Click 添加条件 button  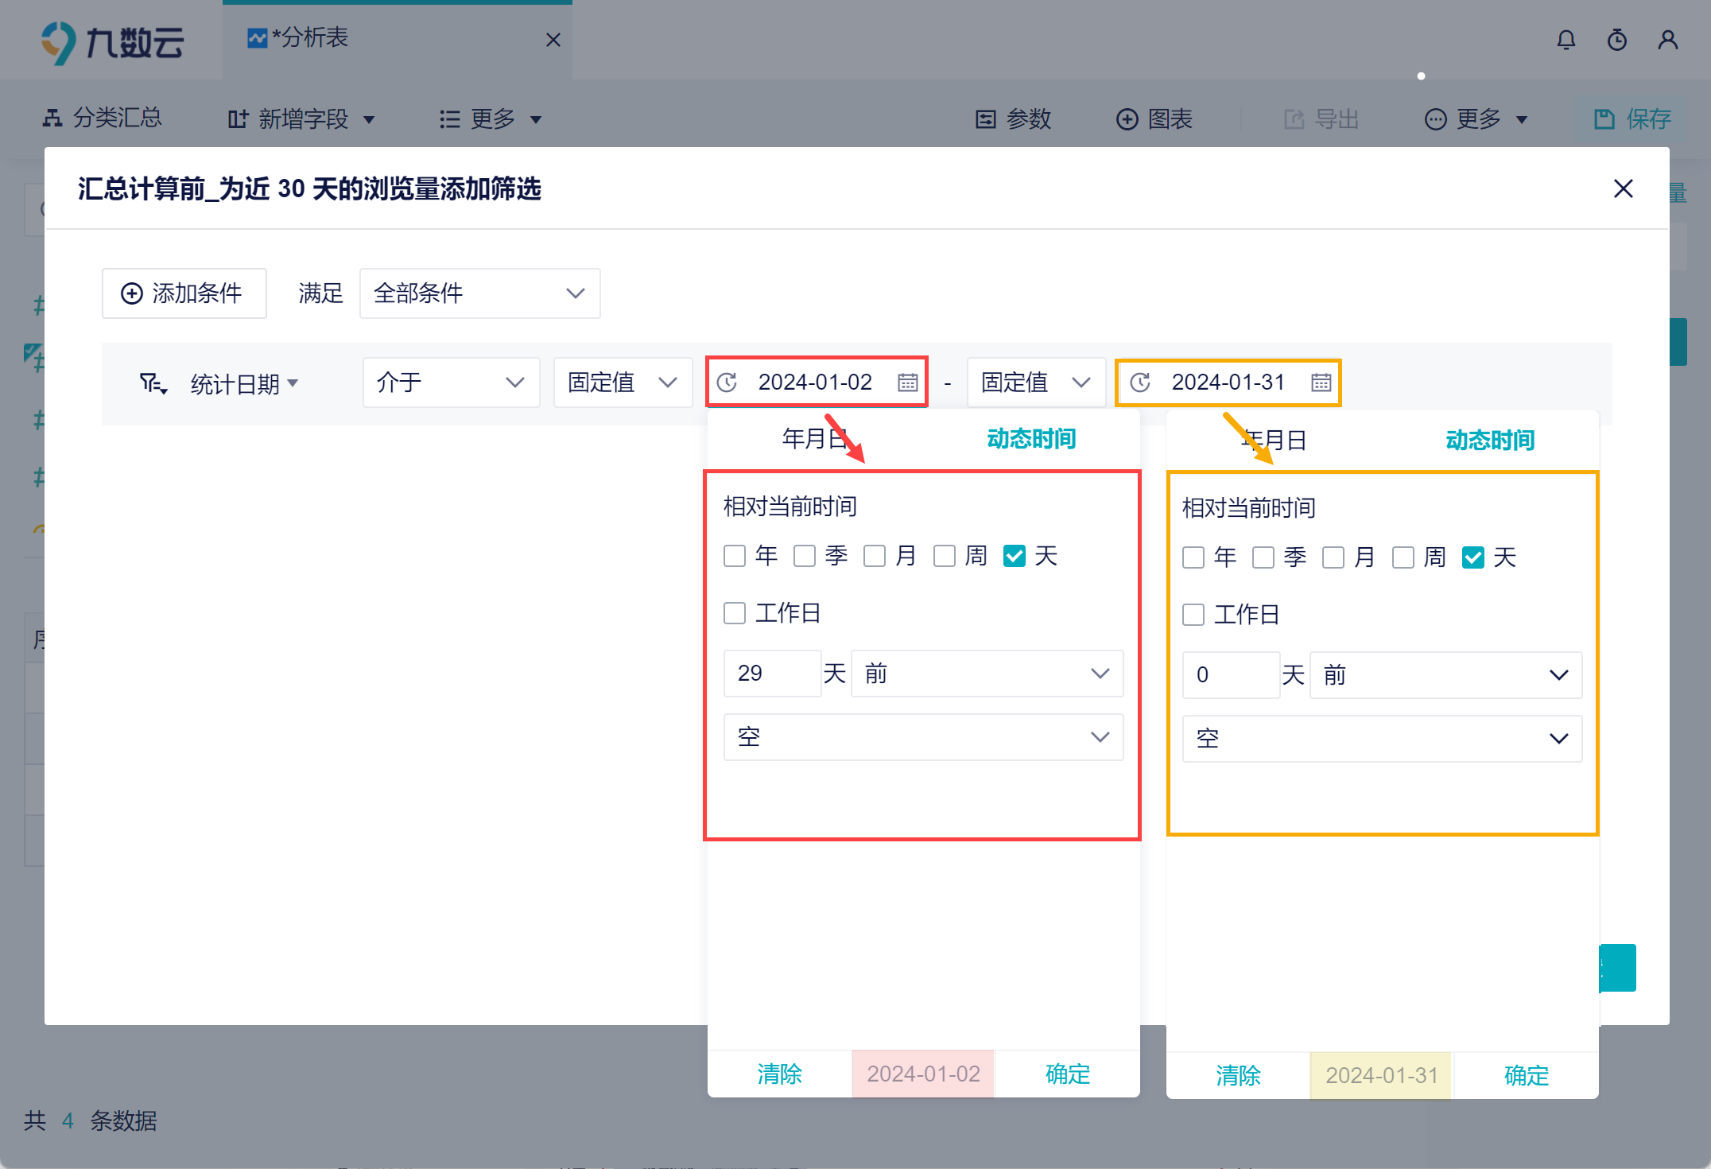pyautogui.click(x=184, y=293)
